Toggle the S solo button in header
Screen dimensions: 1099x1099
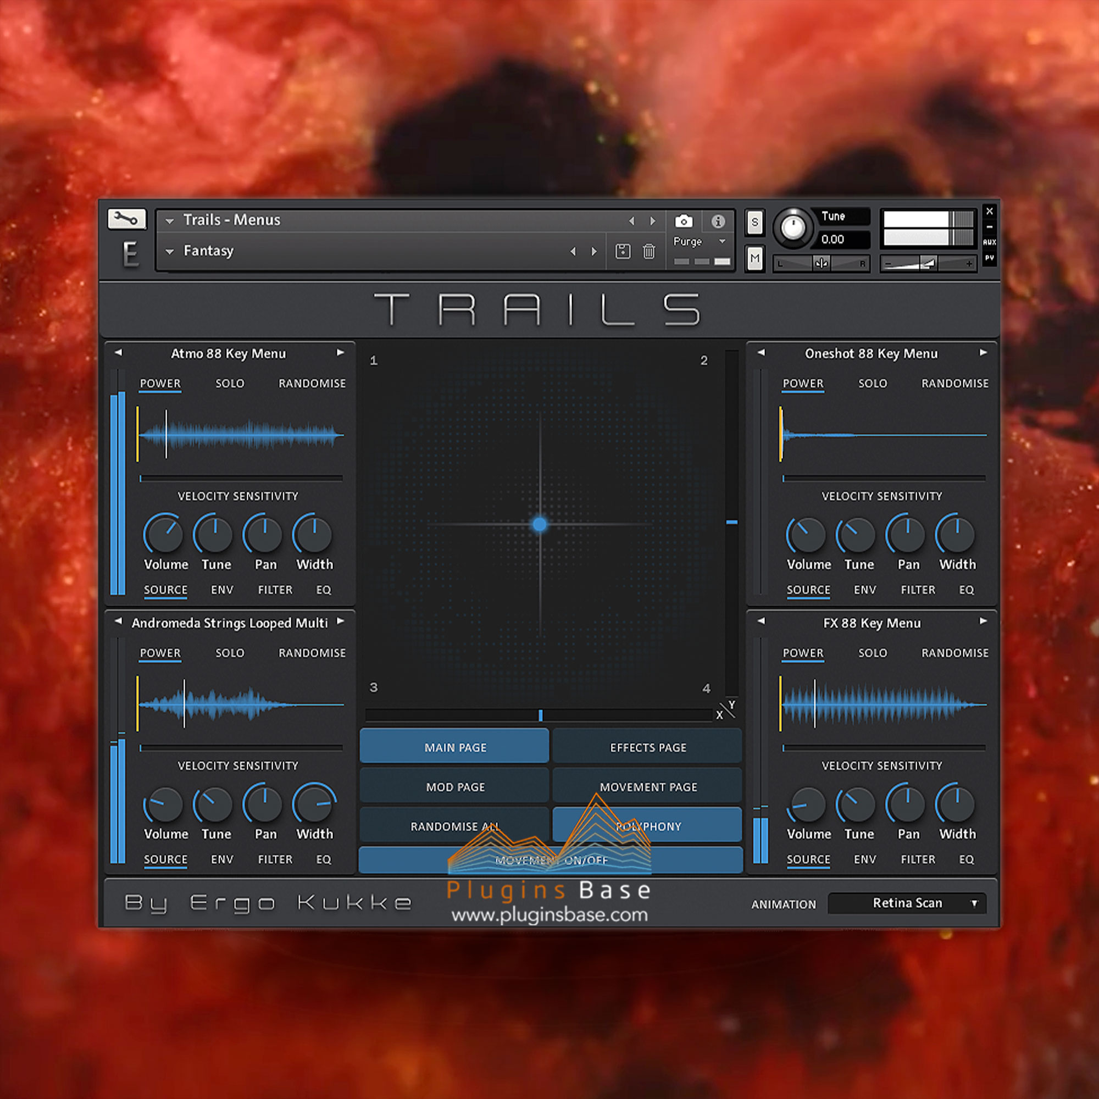(x=754, y=223)
